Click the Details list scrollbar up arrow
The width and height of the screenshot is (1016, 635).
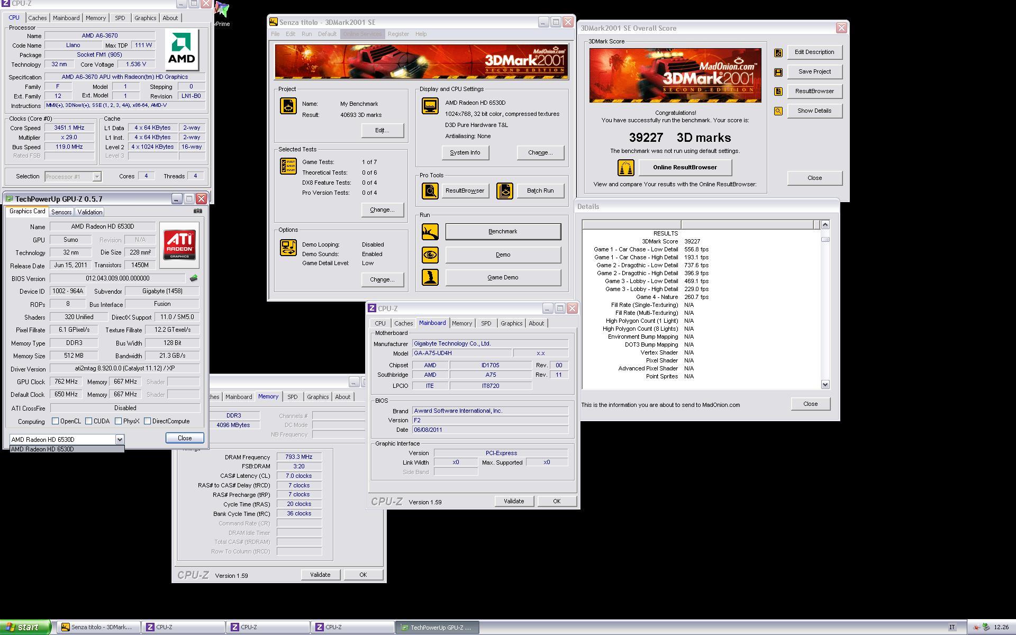click(x=825, y=224)
